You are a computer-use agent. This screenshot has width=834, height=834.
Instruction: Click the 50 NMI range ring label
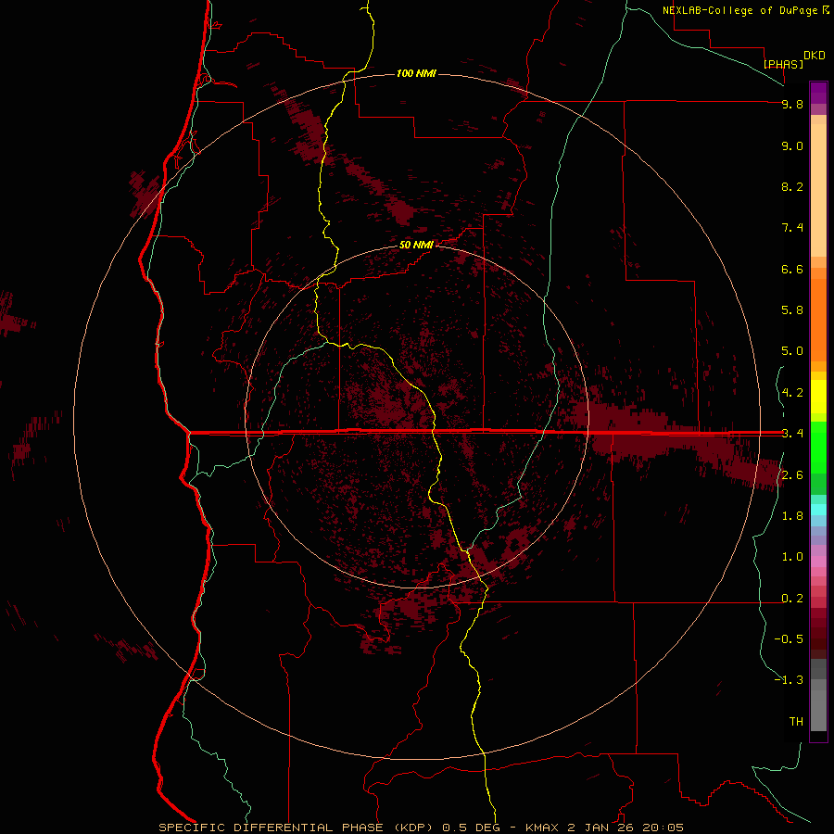pyautogui.click(x=416, y=245)
